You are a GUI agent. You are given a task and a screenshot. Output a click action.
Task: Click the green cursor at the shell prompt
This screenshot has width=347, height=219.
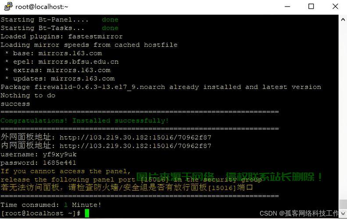87,213
